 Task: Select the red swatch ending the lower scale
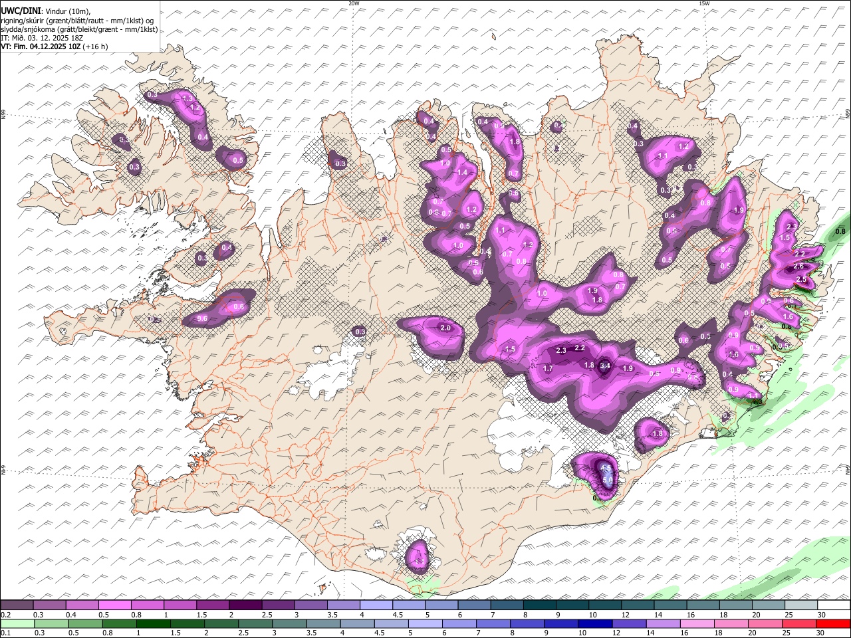(x=834, y=623)
